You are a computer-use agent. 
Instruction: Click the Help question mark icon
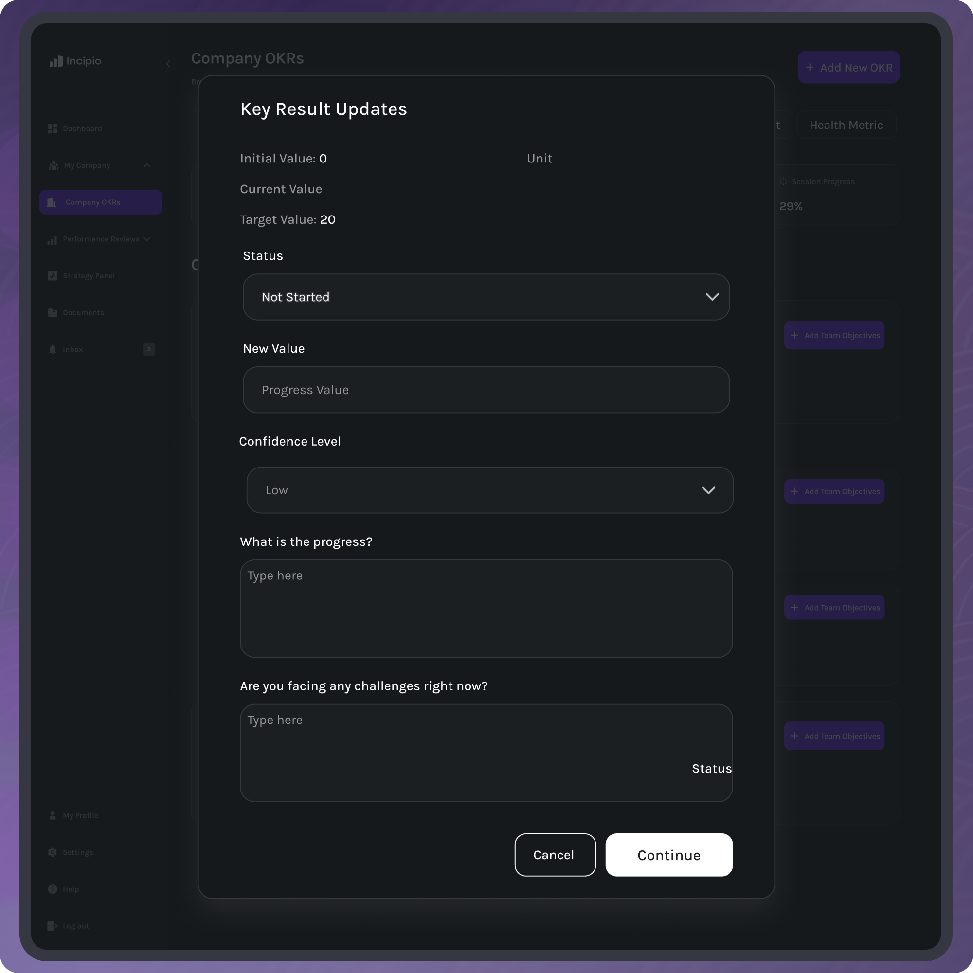point(53,889)
